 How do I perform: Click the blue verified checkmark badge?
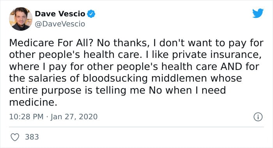(91, 14)
